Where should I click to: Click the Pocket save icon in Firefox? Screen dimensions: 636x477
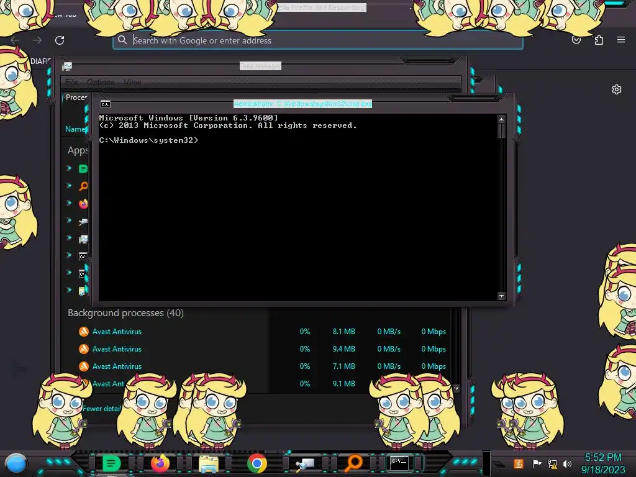(x=576, y=40)
